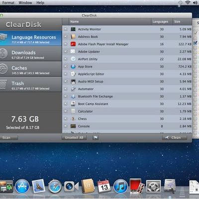Viewport: 199px width, 199px height.
Task: Click the AirPort Utility row icon
Action: coord(73,59)
